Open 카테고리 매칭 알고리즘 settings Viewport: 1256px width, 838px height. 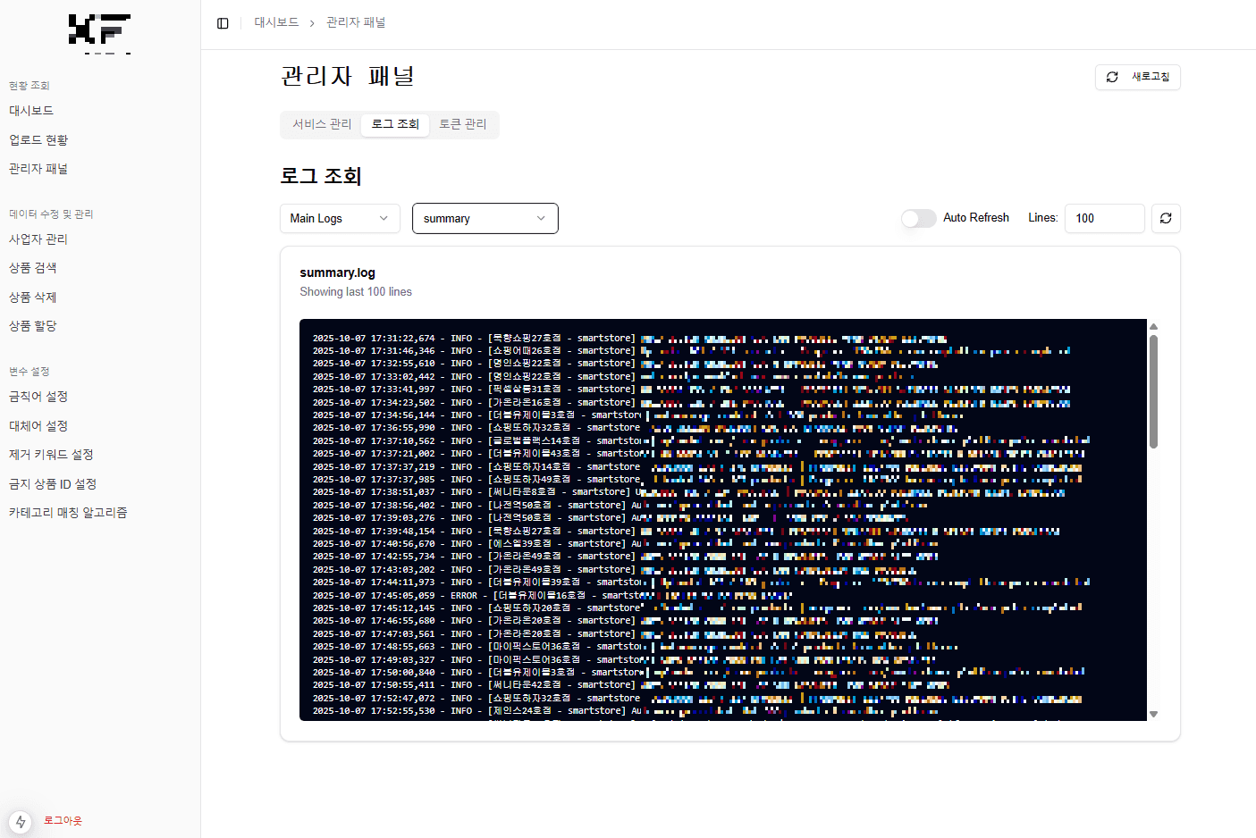pos(67,512)
